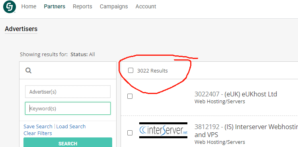Check the eUKhost Ltd advertiser checkbox

[x=130, y=96]
